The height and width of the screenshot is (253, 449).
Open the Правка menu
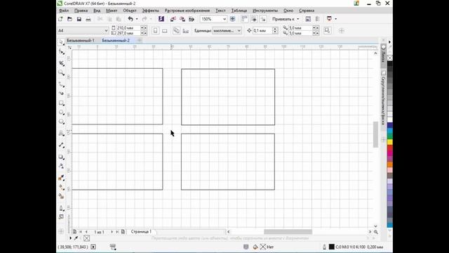coord(81,11)
